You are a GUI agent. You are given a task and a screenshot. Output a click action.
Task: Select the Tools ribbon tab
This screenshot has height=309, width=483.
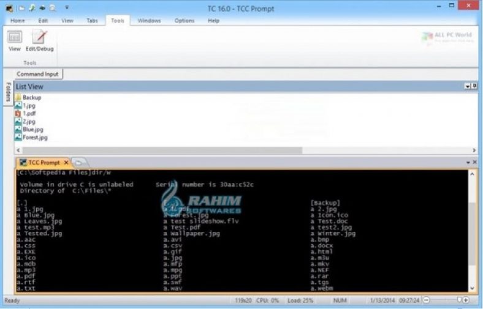tap(117, 21)
